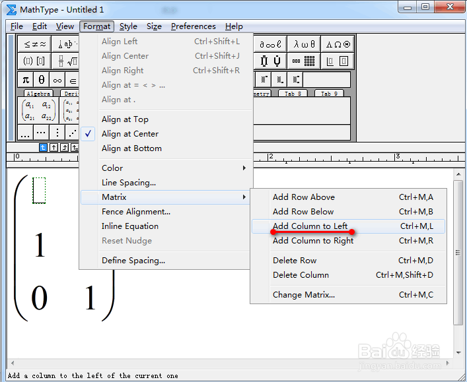Switch to the Algebra tab
The image size is (467, 382).
click(x=38, y=94)
